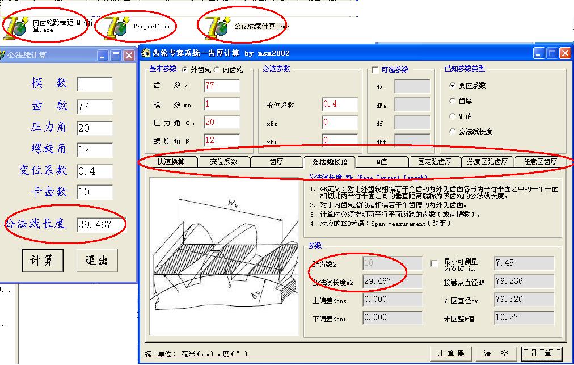The height and width of the screenshot is (365, 574).
Task: Click the 齿轮专家系统 title bar gear icon
Action: pos(146,53)
